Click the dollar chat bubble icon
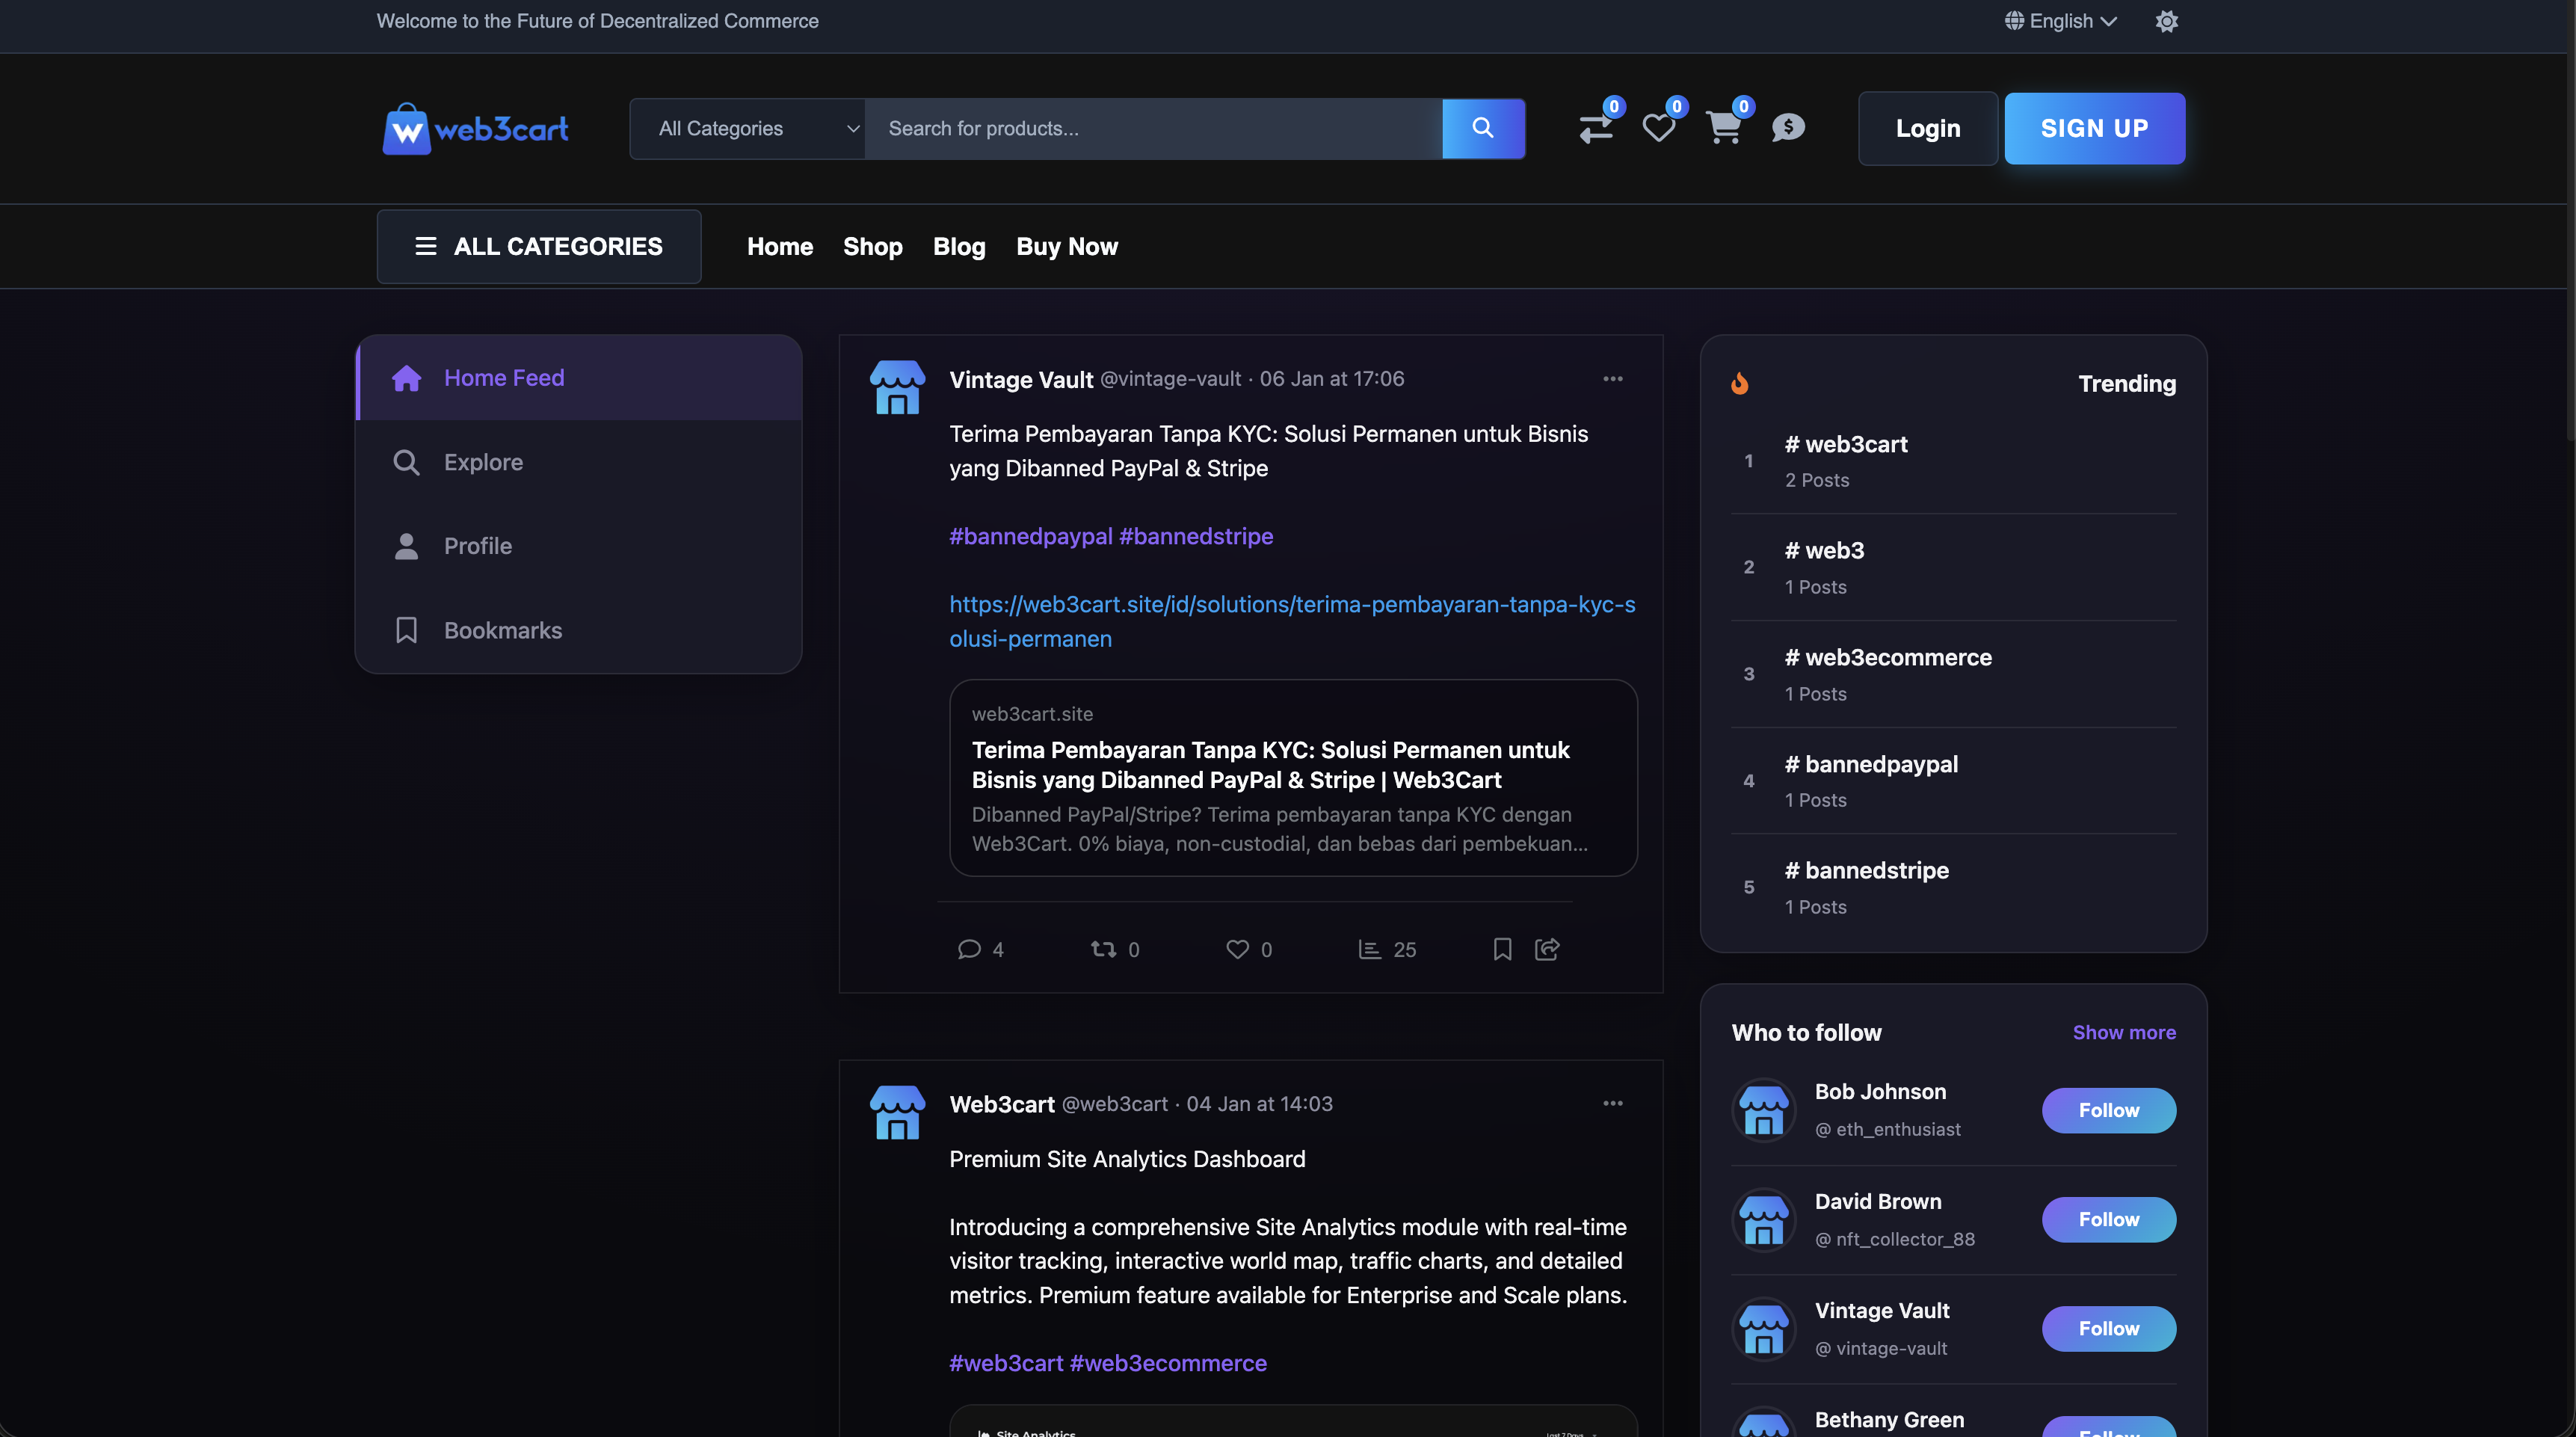2576x1437 pixels. pyautogui.click(x=1788, y=128)
